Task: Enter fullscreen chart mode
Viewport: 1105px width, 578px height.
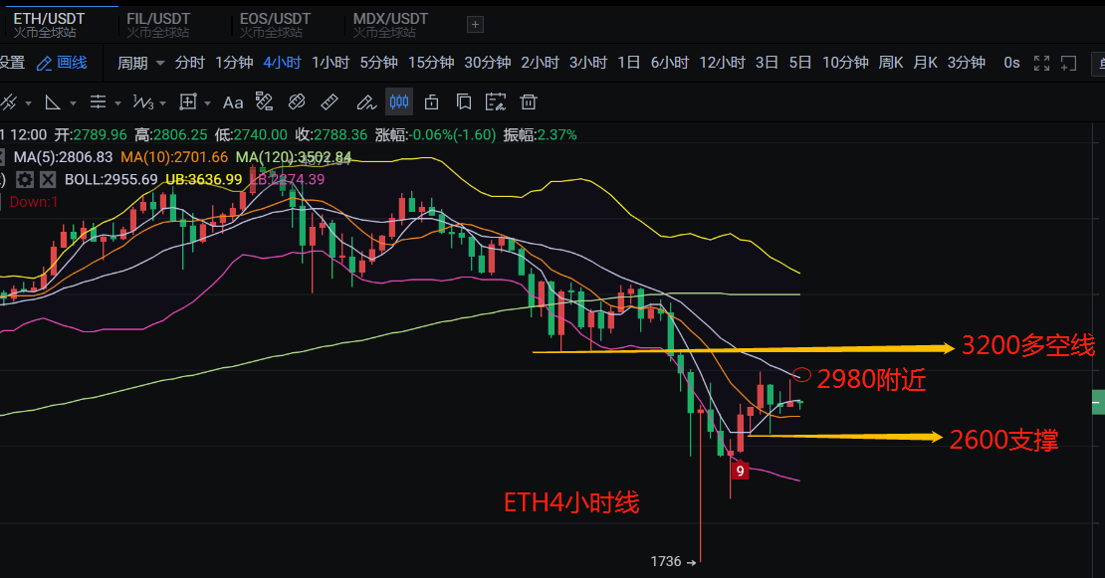Action: point(1041,63)
